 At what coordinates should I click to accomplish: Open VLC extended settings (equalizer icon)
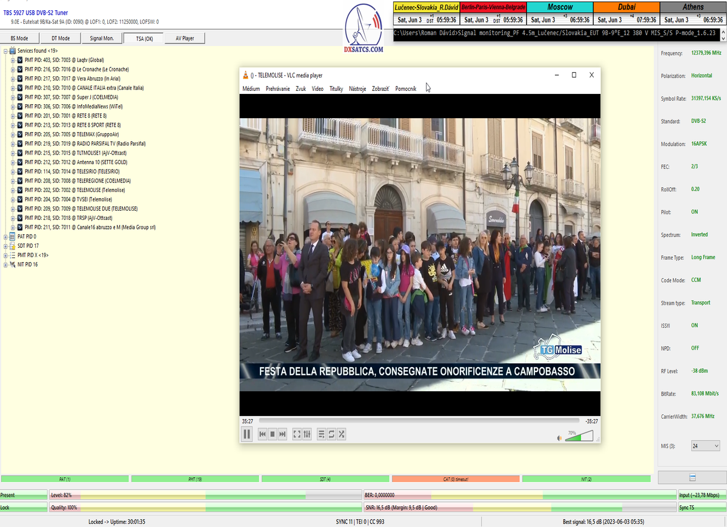pyautogui.click(x=307, y=434)
